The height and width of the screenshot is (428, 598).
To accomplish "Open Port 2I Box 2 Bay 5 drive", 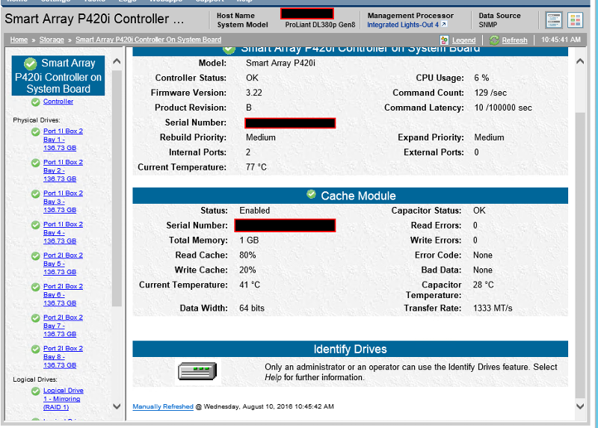I will (x=63, y=264).
